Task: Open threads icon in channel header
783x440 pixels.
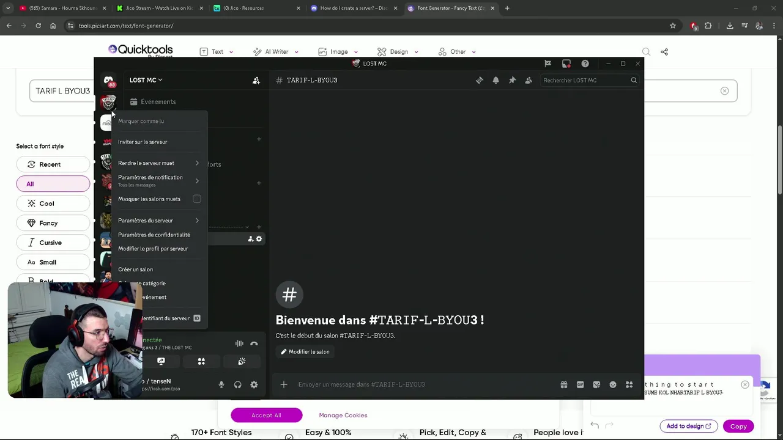Action: pyautogui.click(x=480, y=80)
